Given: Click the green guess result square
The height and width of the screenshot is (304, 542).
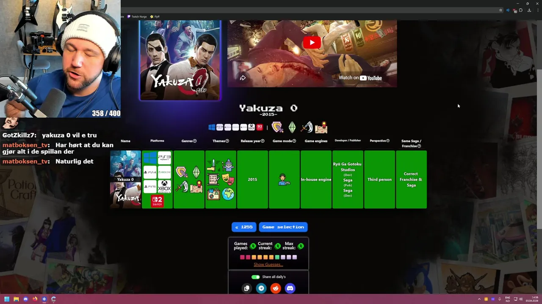Looking at the screenshot, I should [277, 257].
